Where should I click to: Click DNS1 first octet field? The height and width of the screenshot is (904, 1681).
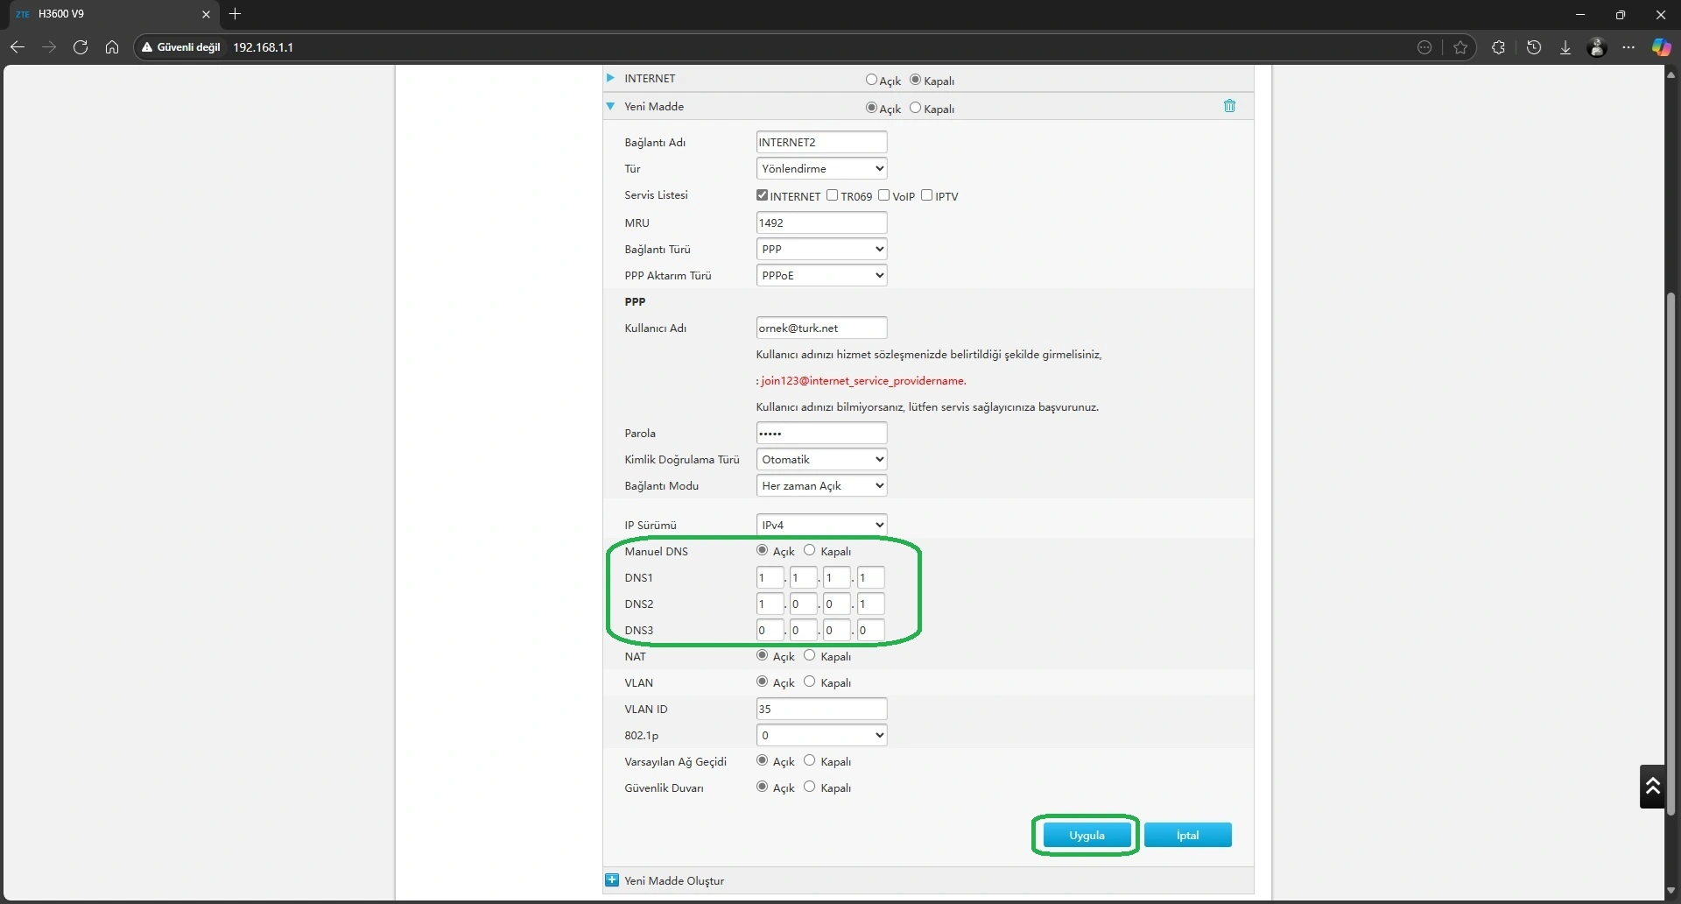coord(770,577)
